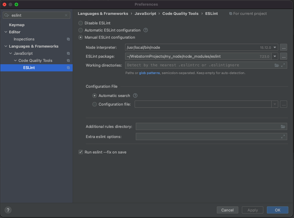The width and height of the screenshot is (294, 218).
Task: Collapse the Code Quality Tools node
Action: tap(15, 60)
